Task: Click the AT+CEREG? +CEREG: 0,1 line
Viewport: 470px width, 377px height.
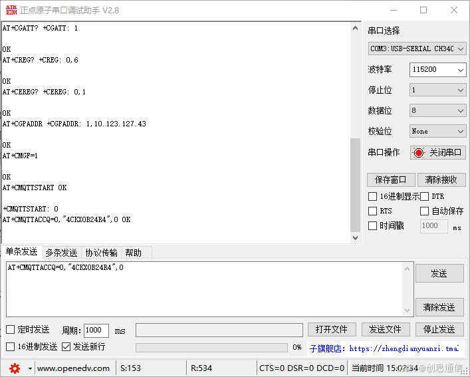Action: 44,92
